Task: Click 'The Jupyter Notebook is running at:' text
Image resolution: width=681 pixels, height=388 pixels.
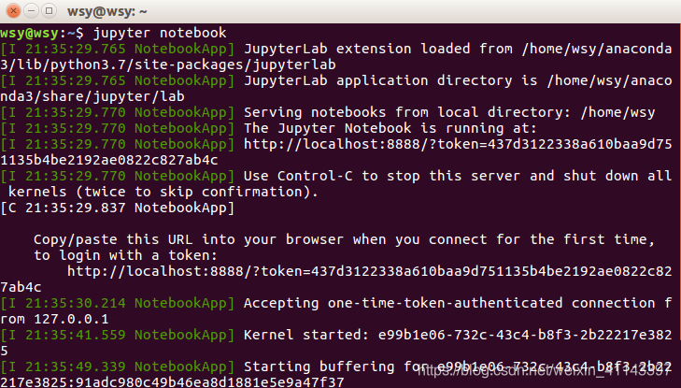Action: pyautogui.click(x=390, y=128)
